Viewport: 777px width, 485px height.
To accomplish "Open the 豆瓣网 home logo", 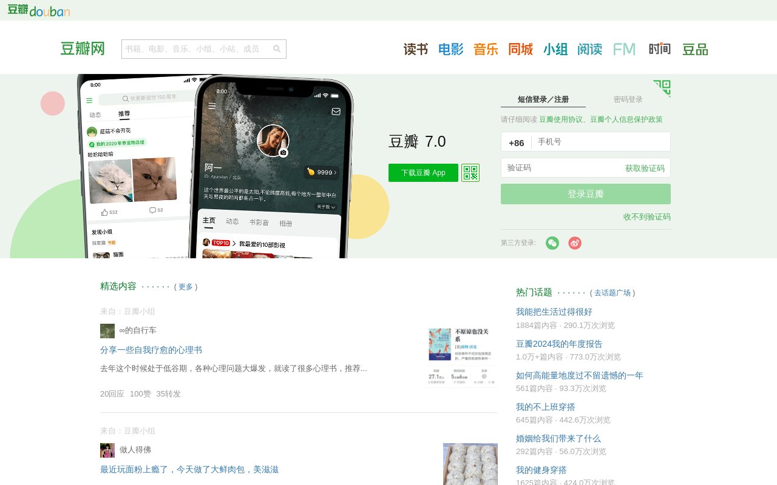I will [x=83, y=49].
